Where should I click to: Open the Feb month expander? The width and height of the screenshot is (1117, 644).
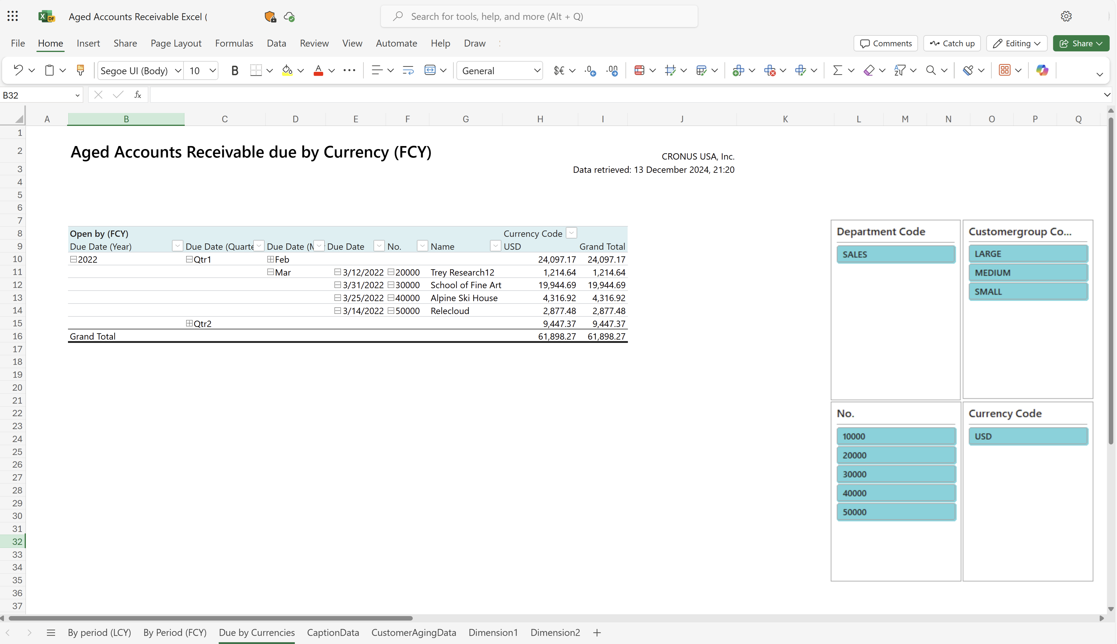click(x=270, y=259)
